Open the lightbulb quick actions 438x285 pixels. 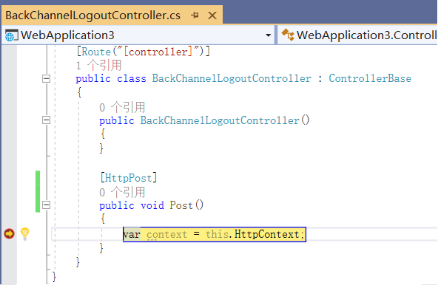25,234
